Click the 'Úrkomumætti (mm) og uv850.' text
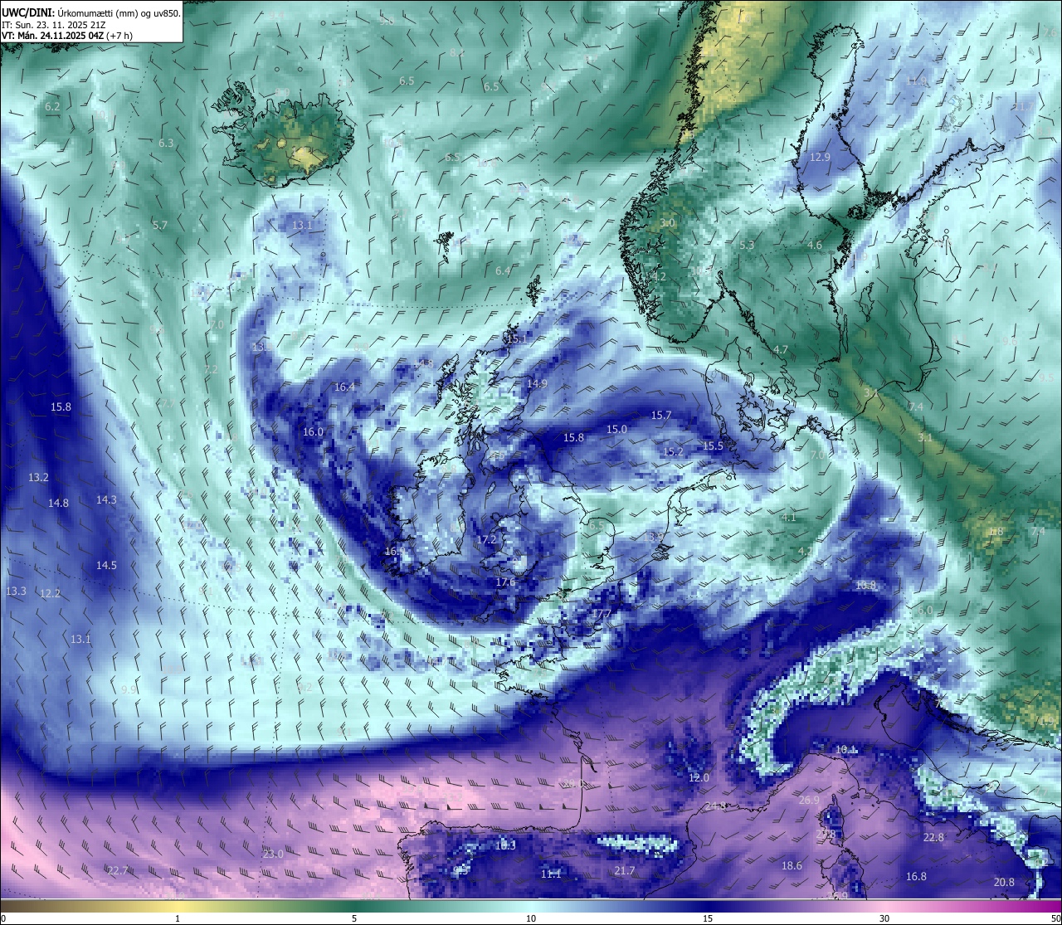The image size is (1062, 925). tap(119, 12)
